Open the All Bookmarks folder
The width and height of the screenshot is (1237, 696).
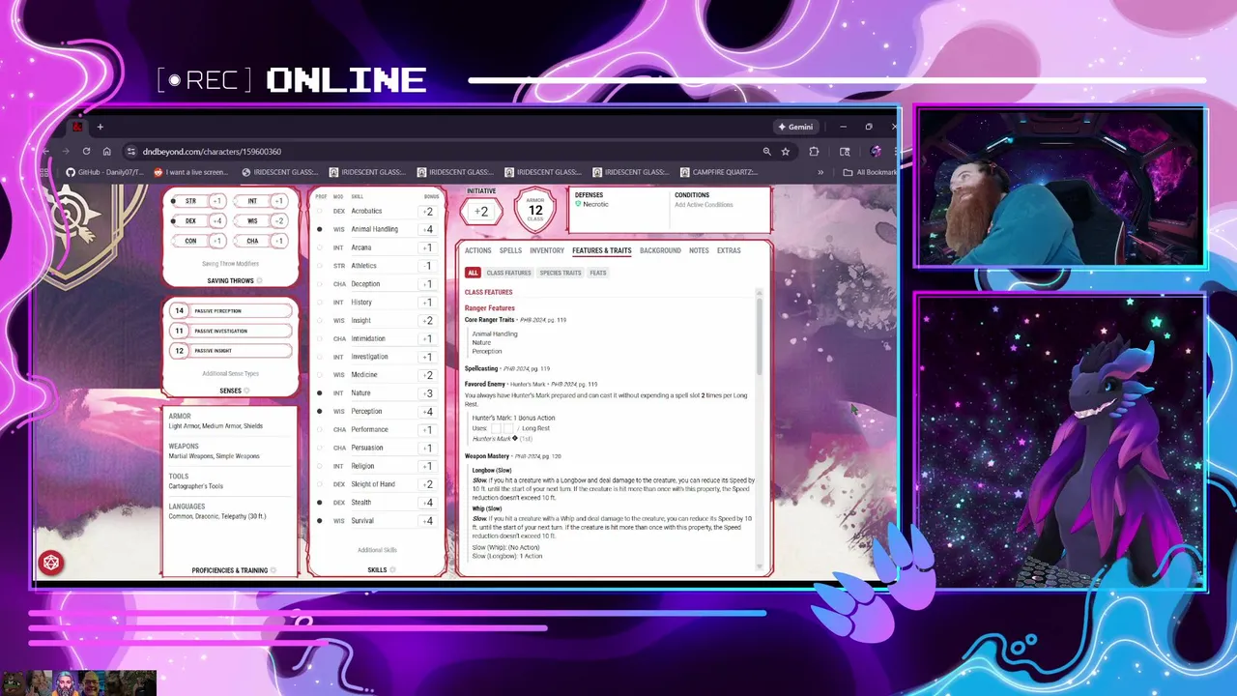[x=870, y=172]
